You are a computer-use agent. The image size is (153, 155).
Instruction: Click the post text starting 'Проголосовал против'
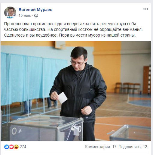(73, 29)
